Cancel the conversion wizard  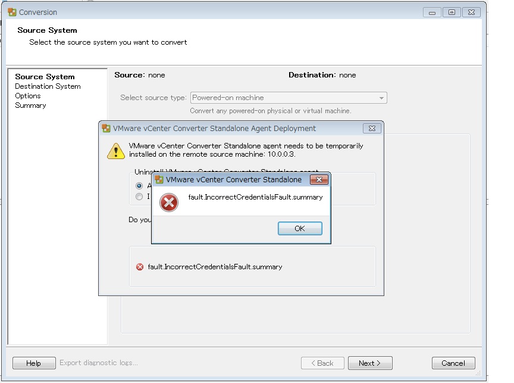click(x=453, y=363)
